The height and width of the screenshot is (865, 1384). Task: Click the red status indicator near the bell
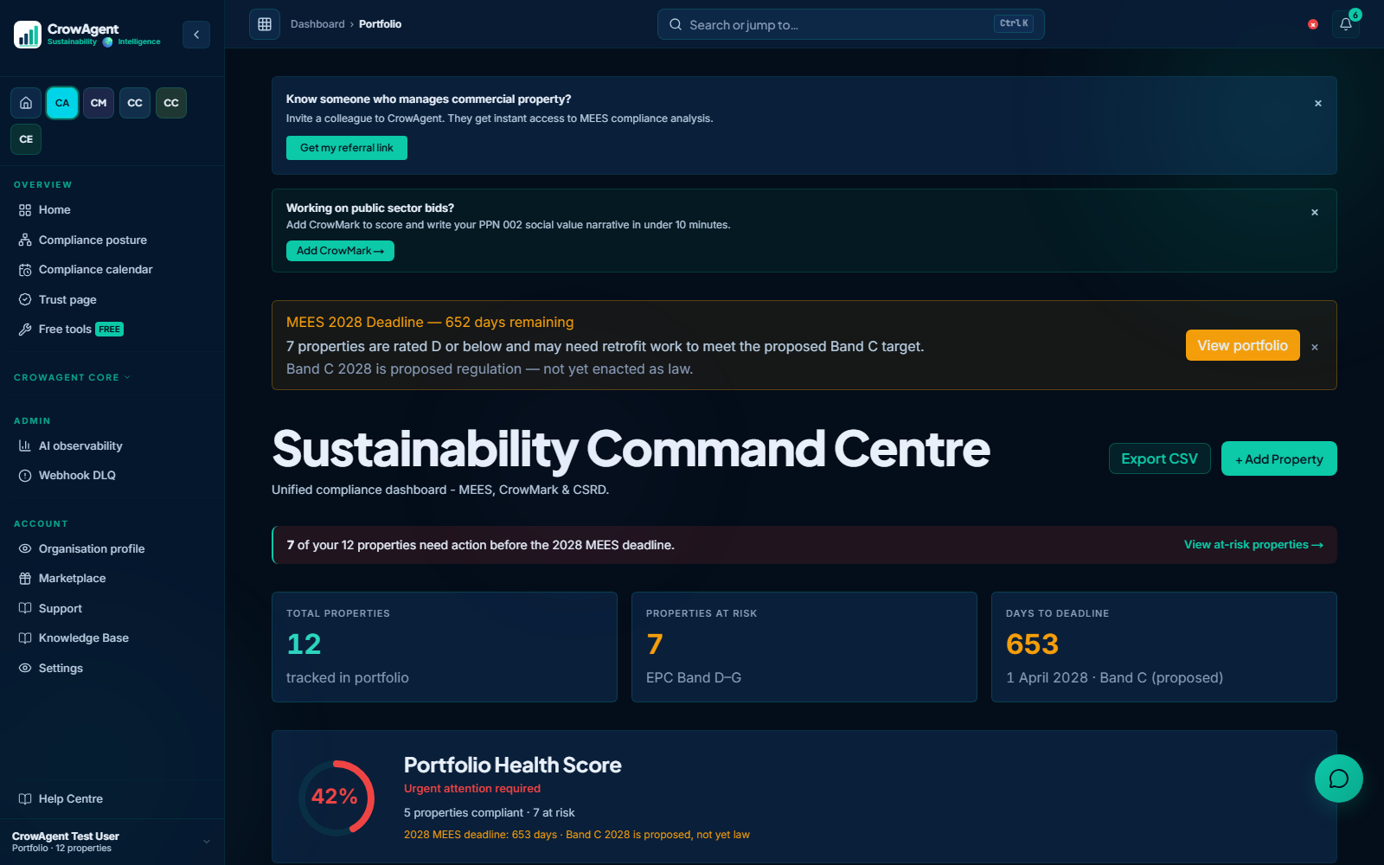1313,24
